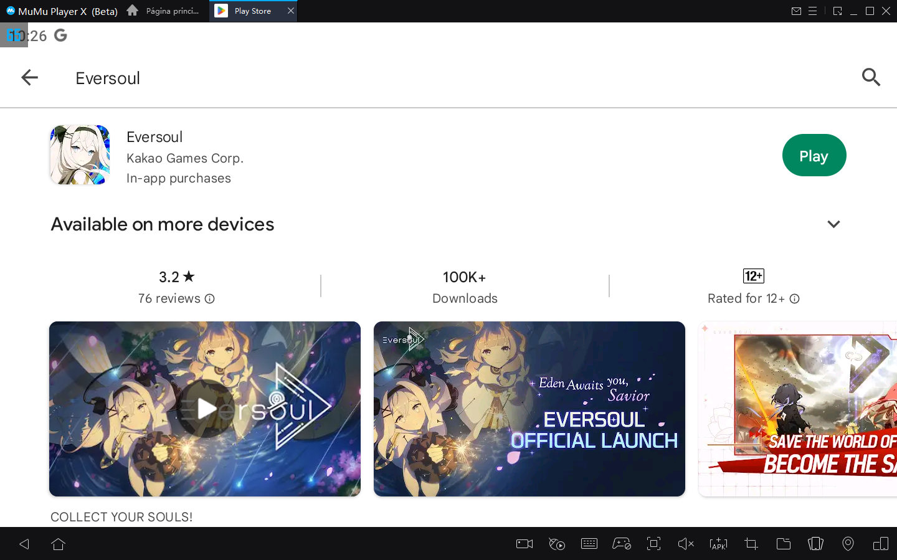The height and width of the screenshot is (560, 897).
Task: Open search with the magnifier icon
Action: tap(871, 77)
